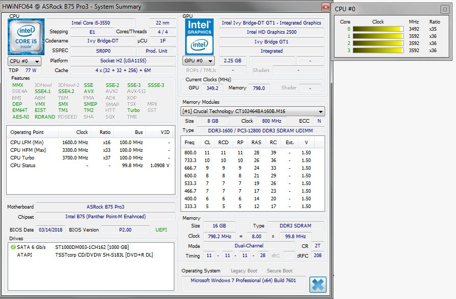Viewport: 456px width, 299px height.
Task: Click the CPU LFM (Min) row
Action: tap(90, 142)
